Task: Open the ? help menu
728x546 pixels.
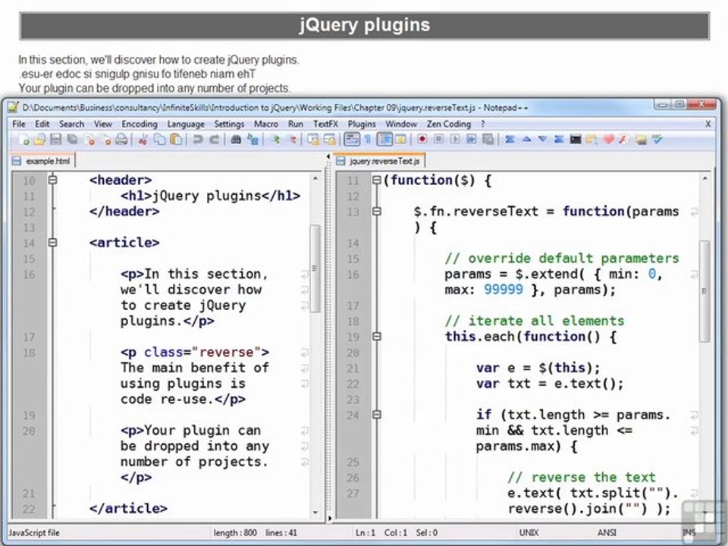Action: coord(483,124)
